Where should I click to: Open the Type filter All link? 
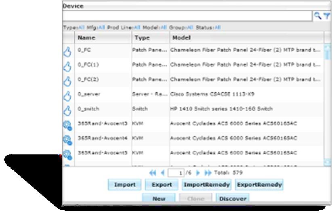pos(81,27)
